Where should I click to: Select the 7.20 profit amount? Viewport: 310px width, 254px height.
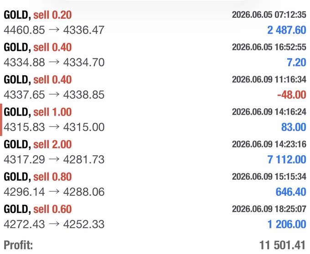point(296,62)
